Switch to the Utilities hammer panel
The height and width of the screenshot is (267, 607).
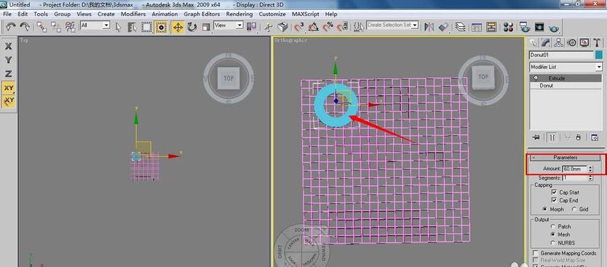point(597,42)
